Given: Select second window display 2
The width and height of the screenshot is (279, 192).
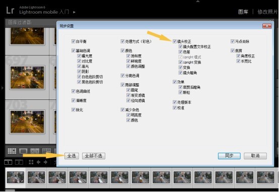Looking at the screenshot, I should click(19, 162).
